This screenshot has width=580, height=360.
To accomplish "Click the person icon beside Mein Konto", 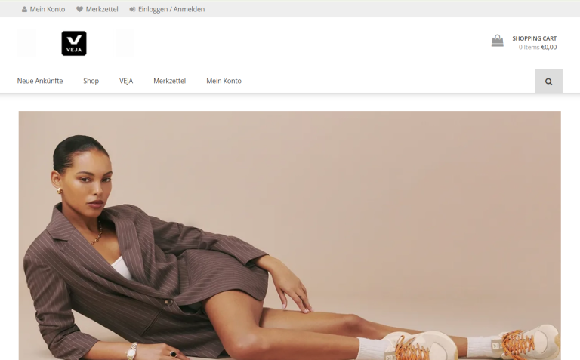I will tap(24, 9).
